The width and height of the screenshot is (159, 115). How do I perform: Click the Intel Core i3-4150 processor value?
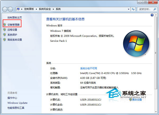pyautogui.click(x=111, y=73)
